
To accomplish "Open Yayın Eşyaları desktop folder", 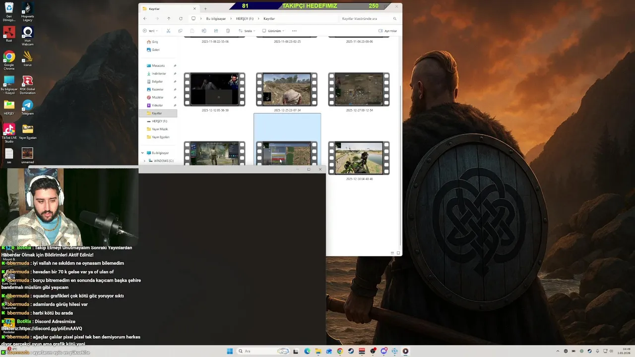I will tap(27, 131).
